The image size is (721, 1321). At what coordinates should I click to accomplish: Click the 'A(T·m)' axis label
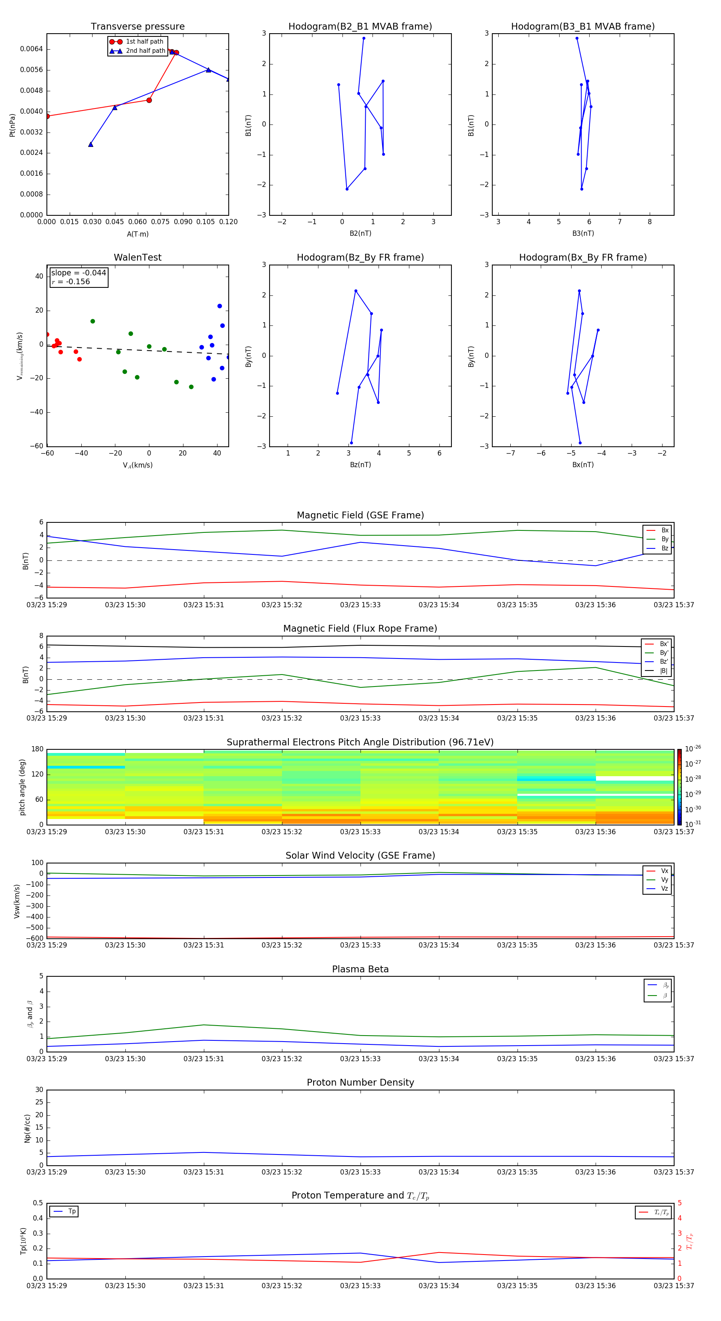(137, 234)
